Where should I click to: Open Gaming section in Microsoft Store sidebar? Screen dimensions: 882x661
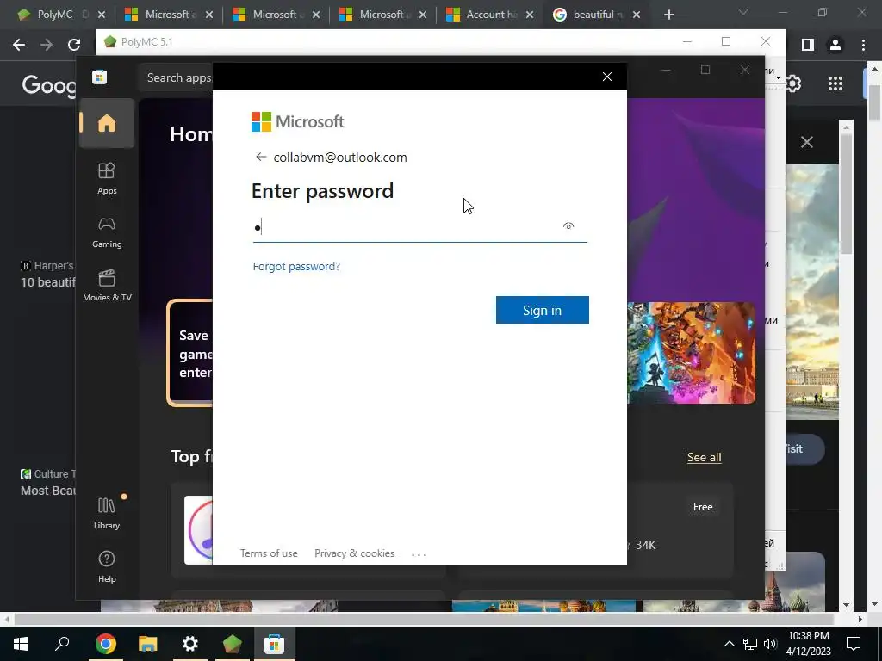[106, 232]
